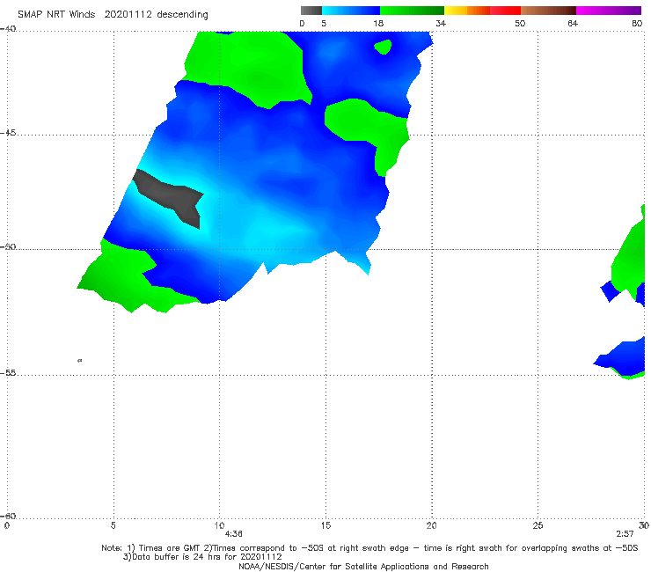Click the "4:36" swath time label

click(233, 534)
